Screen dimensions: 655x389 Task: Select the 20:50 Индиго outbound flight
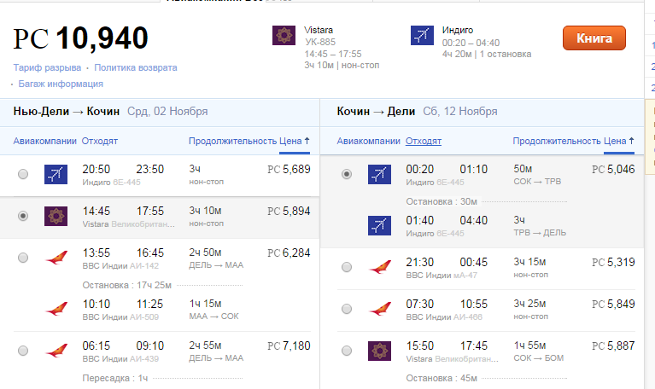[23, 174]
